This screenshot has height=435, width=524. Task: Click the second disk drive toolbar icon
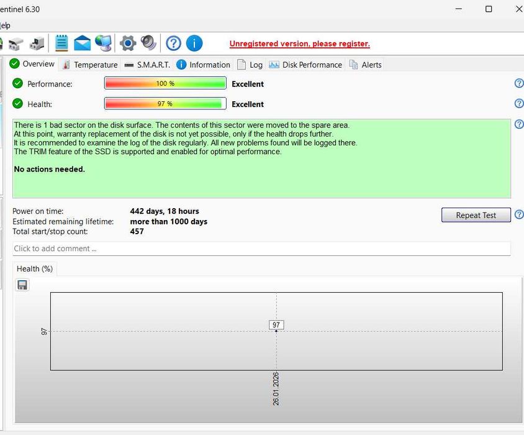37,43
